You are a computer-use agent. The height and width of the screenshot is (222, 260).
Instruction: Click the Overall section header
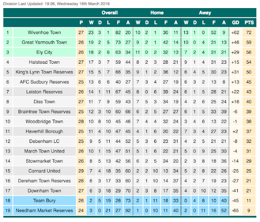110,13
